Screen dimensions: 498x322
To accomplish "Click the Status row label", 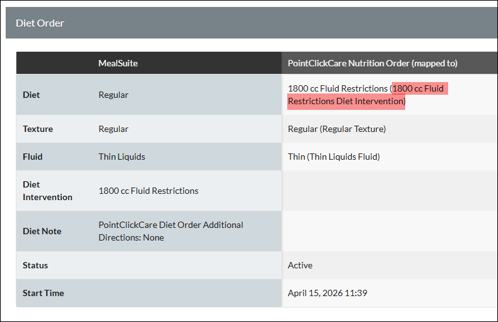I will point(35,265).
